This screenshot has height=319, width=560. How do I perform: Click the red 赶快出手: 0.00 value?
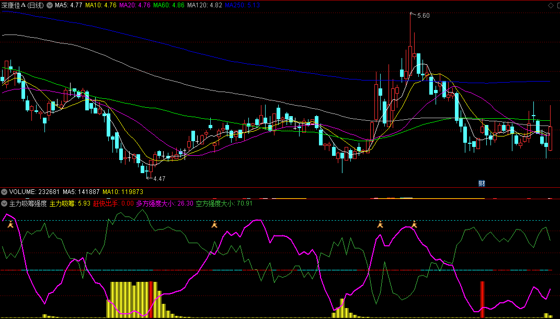(x=113, y=203)
